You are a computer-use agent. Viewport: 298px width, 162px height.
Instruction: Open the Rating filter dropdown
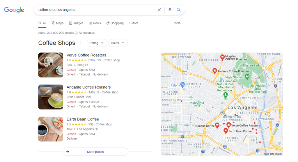coord(97,43)
